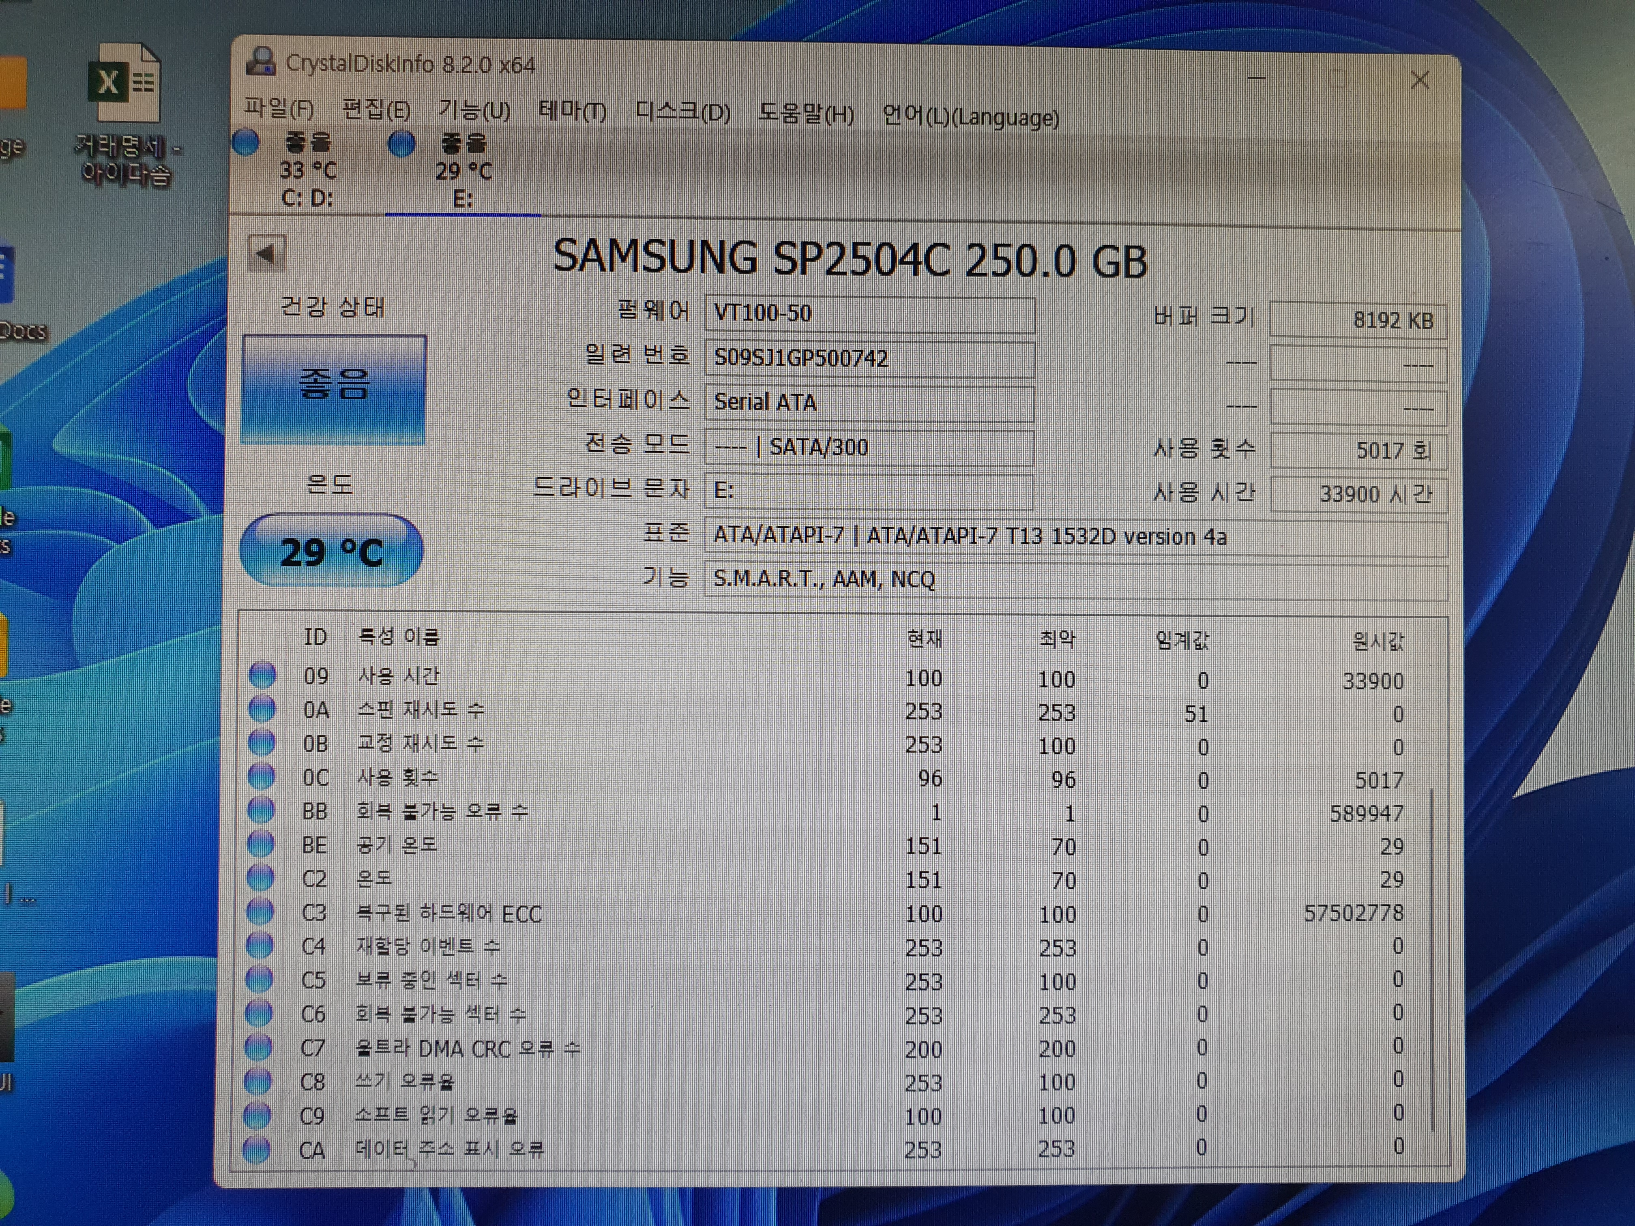Click status icon for BB 회복 불가능 오류 수
Screen dimensions: 1635x1226
[261, 810]
